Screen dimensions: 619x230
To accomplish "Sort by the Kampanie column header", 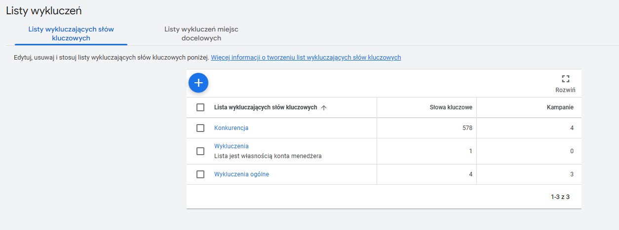I will [561, 107].
